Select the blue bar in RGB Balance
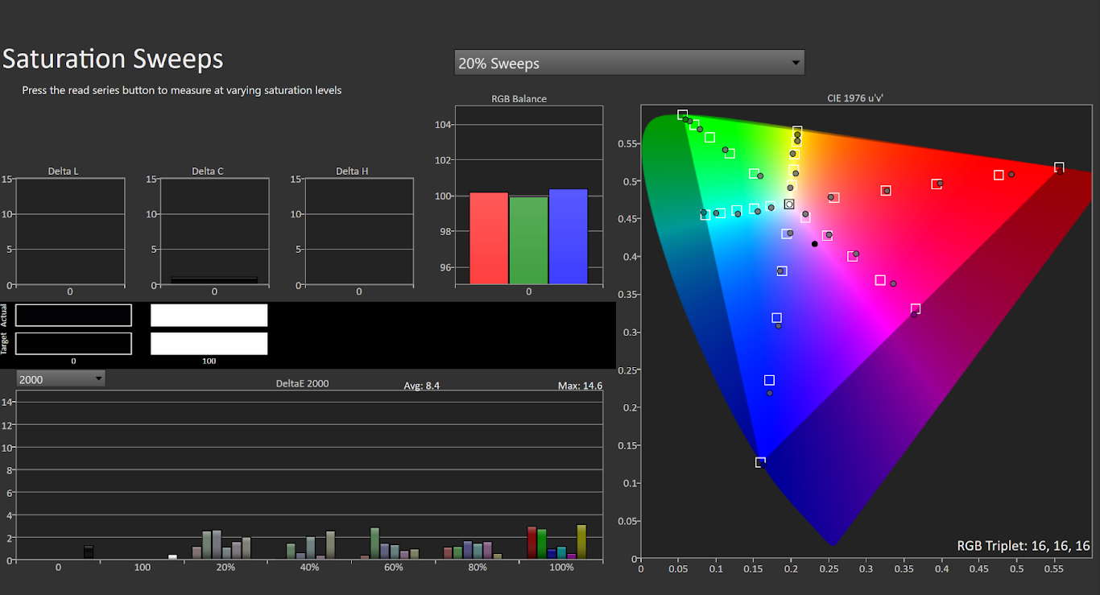The height and width of the screenshot is (595, 1100). [x=568, y=237]
